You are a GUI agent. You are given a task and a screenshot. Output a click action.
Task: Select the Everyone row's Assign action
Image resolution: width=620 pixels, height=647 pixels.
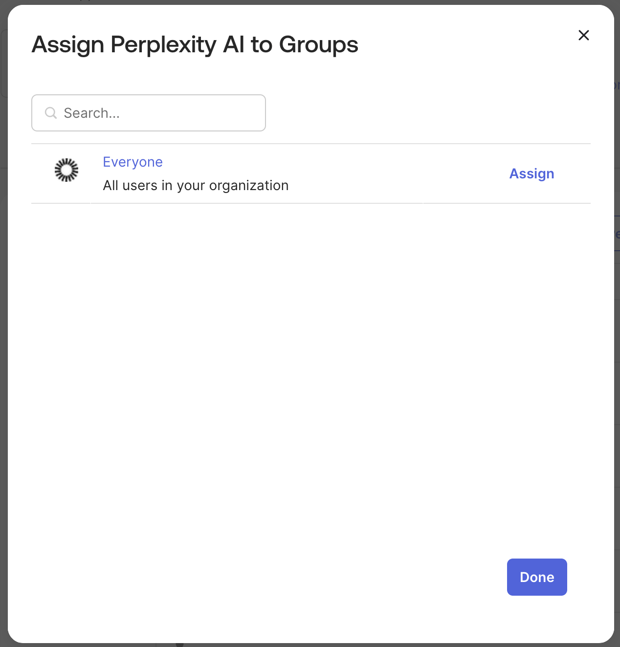coord(531,173)
